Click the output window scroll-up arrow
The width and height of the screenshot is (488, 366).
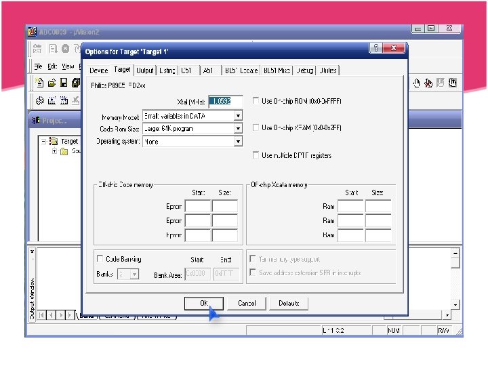tap(455, 253)
